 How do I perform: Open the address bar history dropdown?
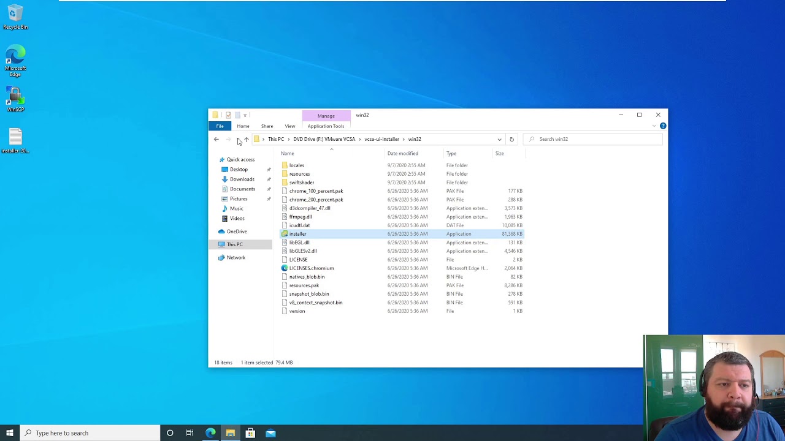499,139
